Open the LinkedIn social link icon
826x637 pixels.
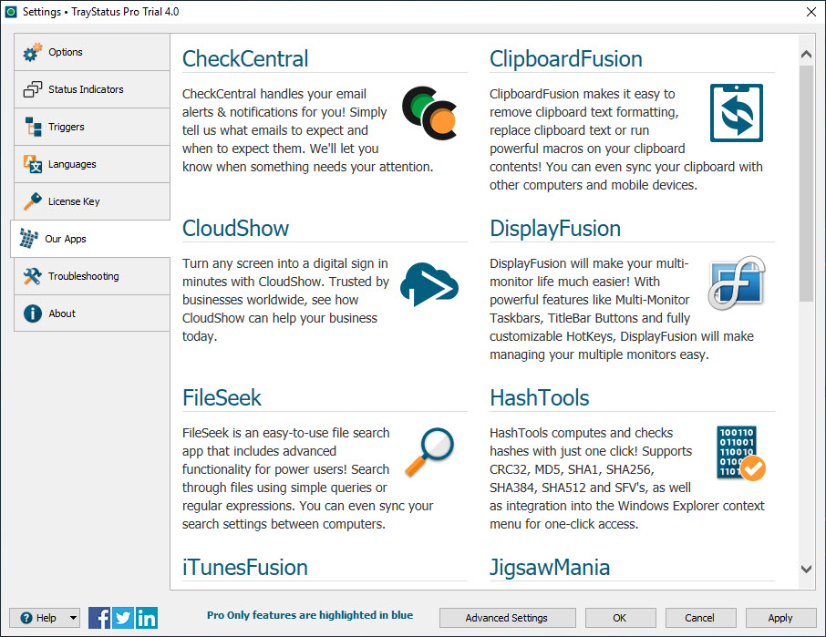point(147,618)
